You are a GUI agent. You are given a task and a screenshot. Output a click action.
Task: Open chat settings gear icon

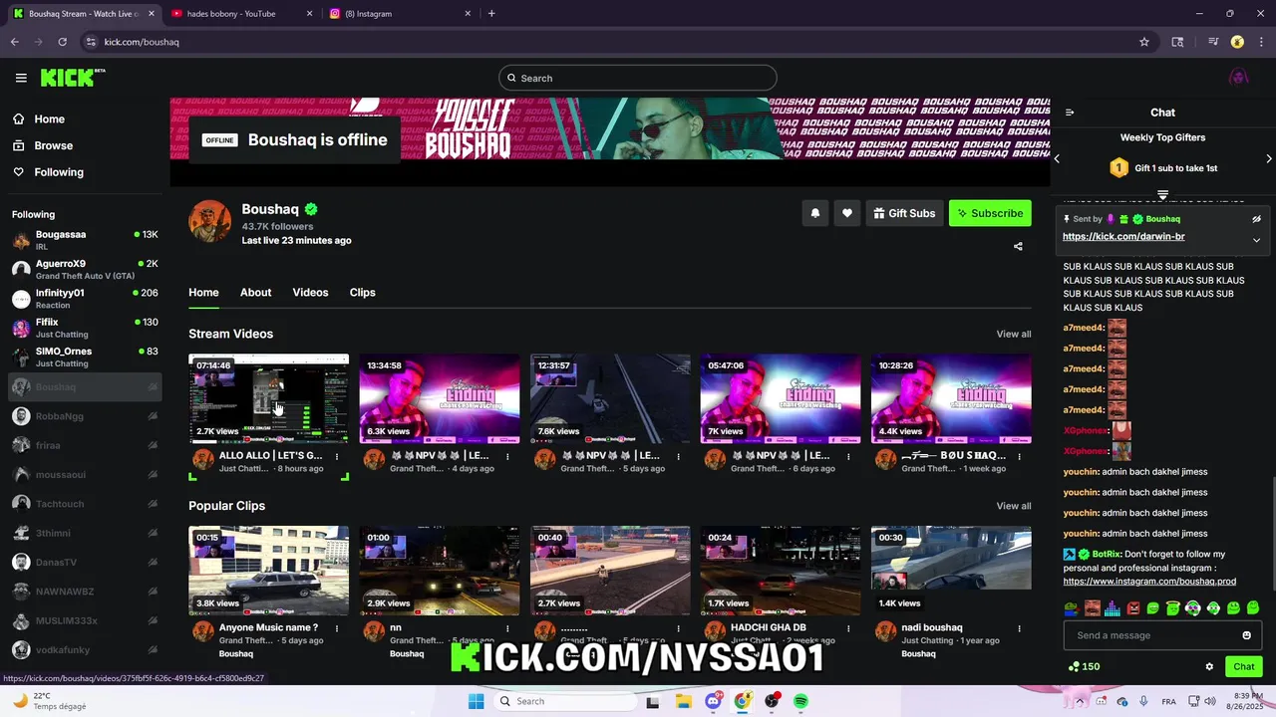[1209, 667]
